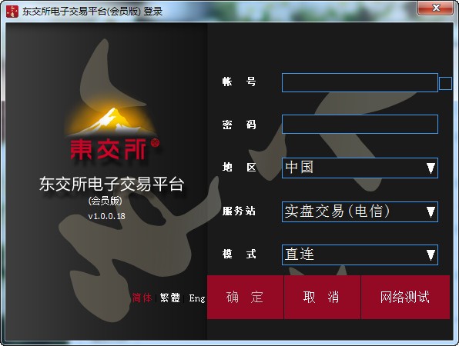Click the 東交所 mountain logo
Image resolution: width=459 pixels, height=346 pixels.
click(112, 133)
